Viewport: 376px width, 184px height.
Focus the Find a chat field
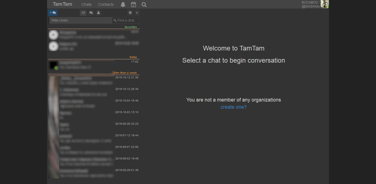coord(126,20)
